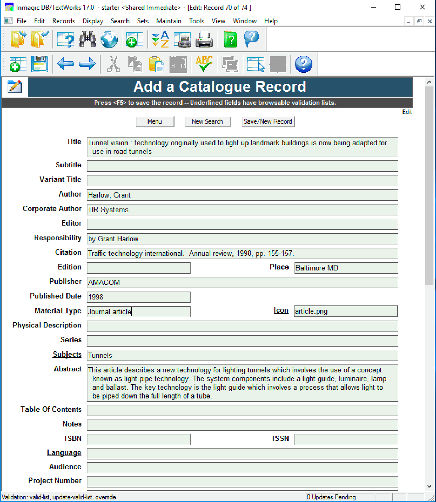Click the printer icon in top toolbar
Image resolution: width=436 pixels, height=502 pixels.
(204, 39)
